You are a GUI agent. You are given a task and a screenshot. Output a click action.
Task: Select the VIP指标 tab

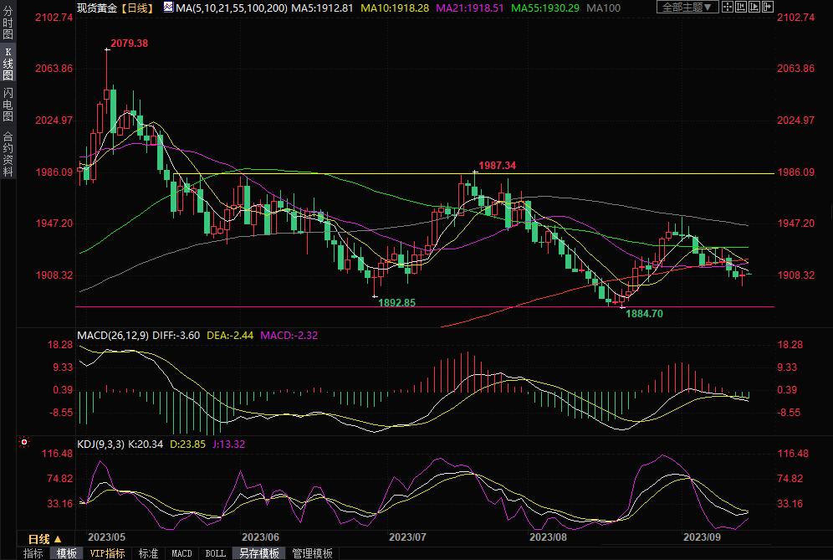pyautogui.click(x=107, y=553)
